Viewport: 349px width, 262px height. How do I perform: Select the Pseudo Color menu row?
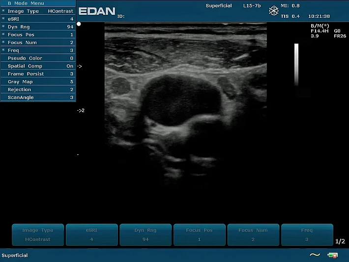click(x=38, y=58)
